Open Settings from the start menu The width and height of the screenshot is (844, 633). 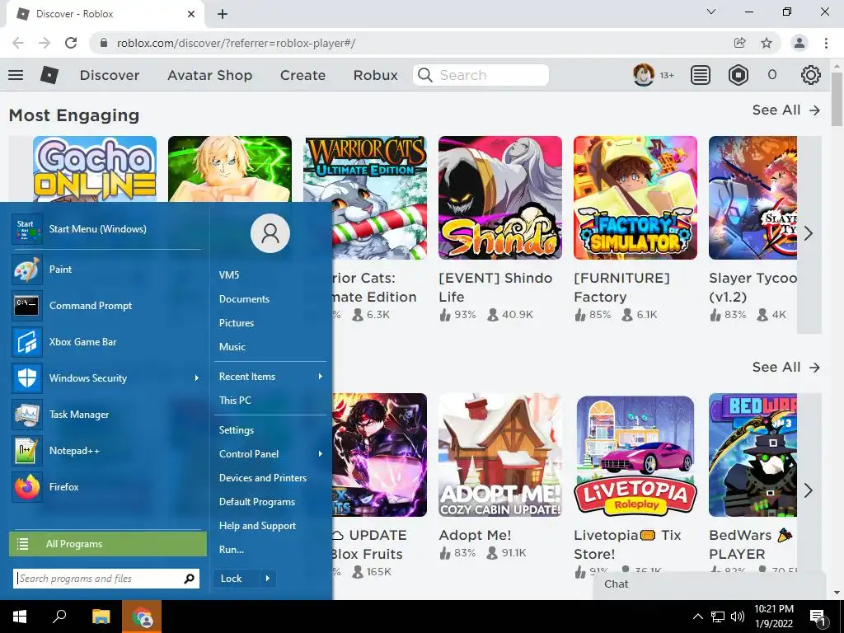pyautogui.click(x=237, y=429)
